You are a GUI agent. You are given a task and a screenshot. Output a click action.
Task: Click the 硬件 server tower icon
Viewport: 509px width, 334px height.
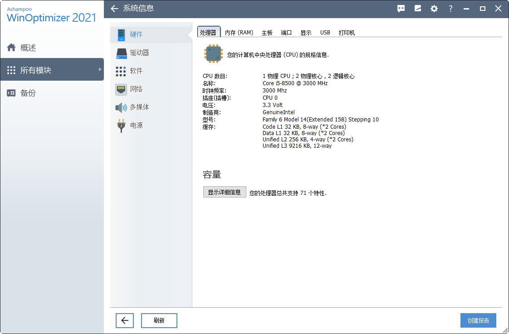[x=122, y=35]
